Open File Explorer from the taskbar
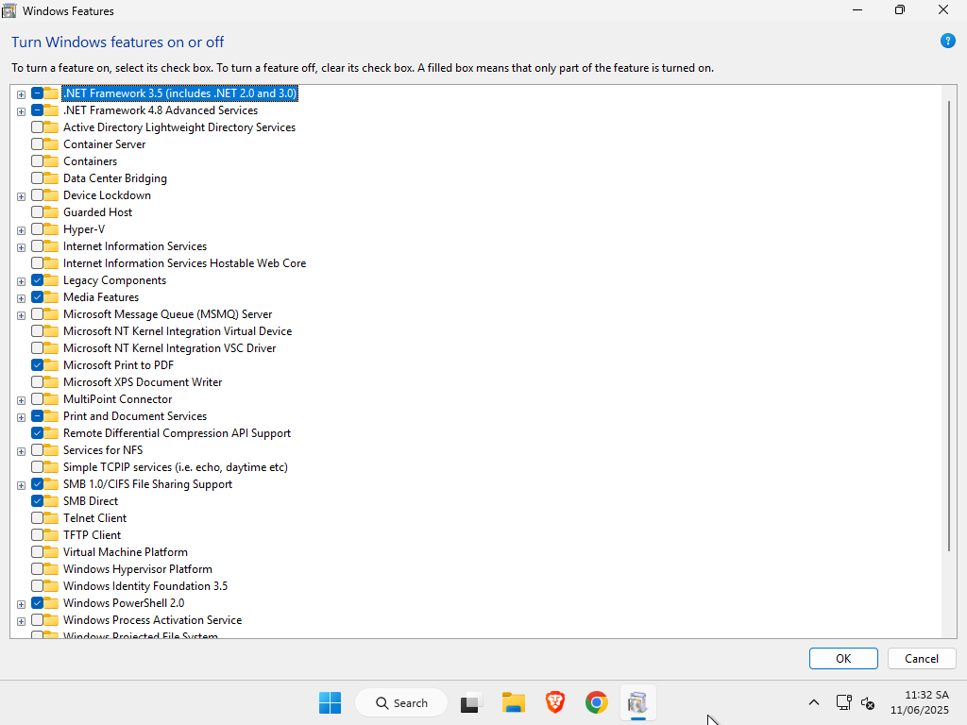This screenshot has width=967, height=725. click(x=514, y=702)
